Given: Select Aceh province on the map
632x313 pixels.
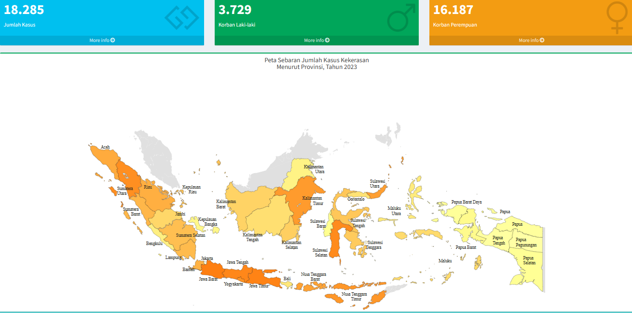Looking at the screenshot, I should click(107, 157).
